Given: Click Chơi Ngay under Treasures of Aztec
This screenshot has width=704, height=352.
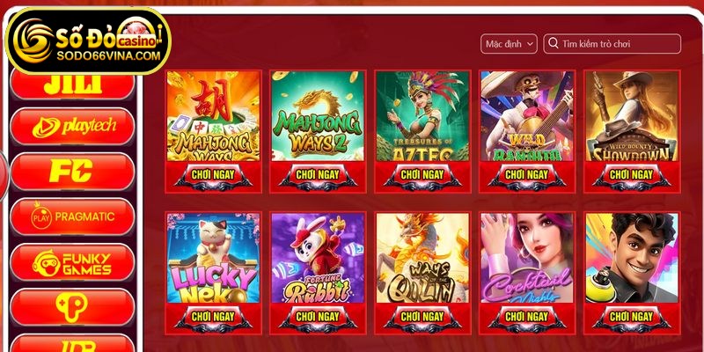Looking at the screenshot, I should 422,175.
